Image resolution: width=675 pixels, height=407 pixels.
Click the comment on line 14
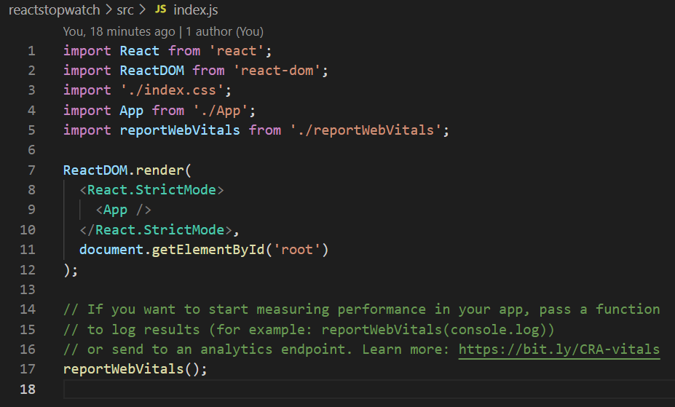(x=362, y=309)
